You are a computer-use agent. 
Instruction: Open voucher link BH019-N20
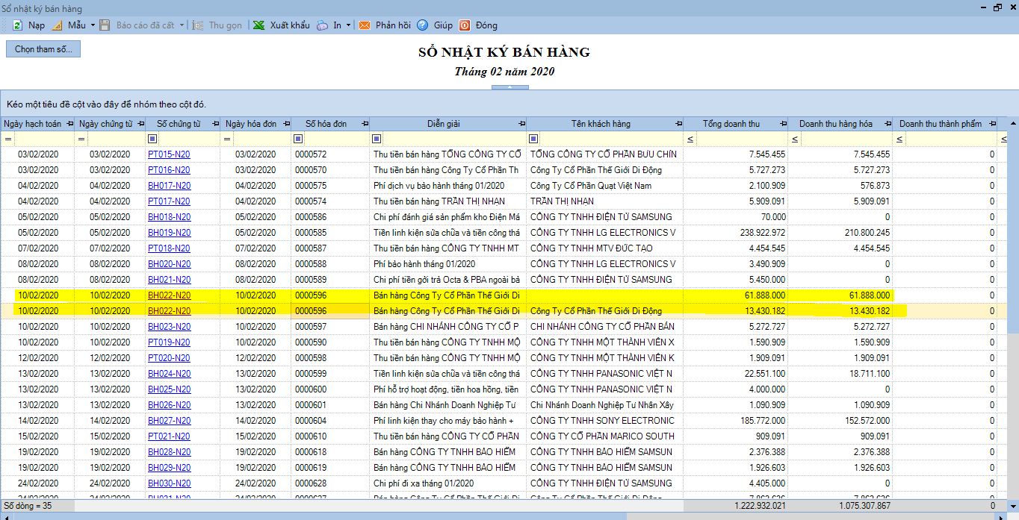pyautogui.click(x=169, y=233)
